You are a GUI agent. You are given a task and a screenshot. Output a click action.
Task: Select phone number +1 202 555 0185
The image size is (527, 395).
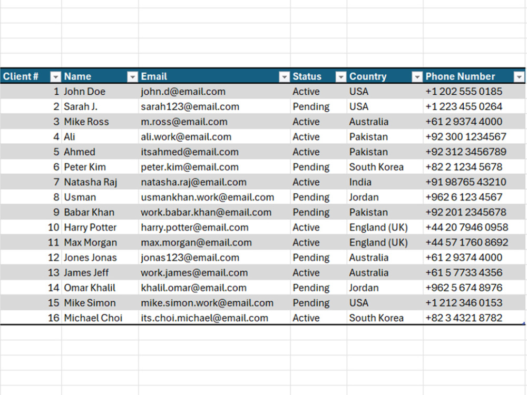pyautogui.click(x=474, y=91)
